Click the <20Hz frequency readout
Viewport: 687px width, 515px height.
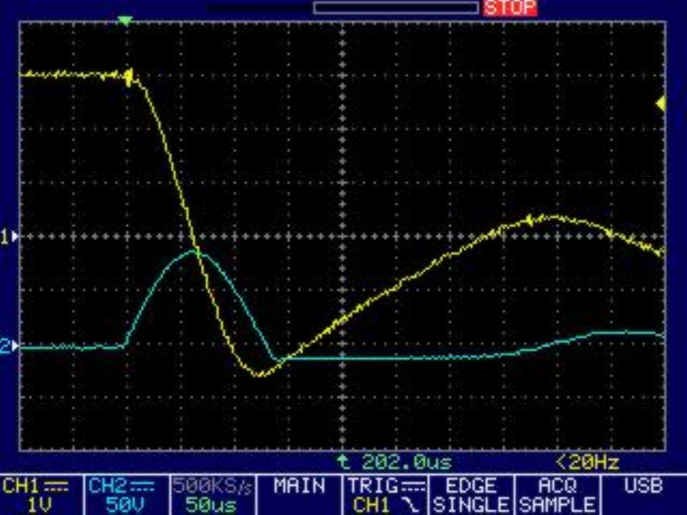click(x=587, y=462)
